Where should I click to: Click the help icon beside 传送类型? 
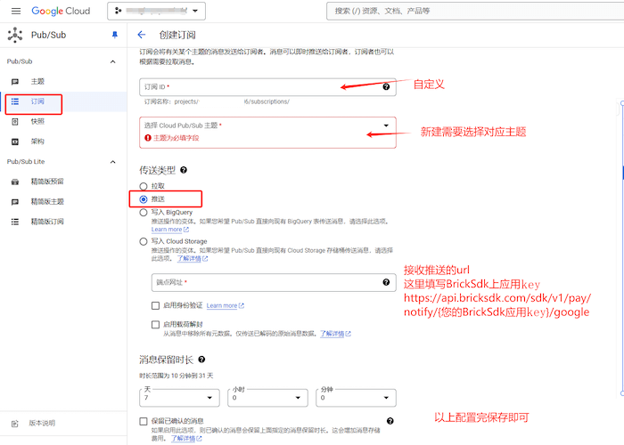pos(184,169)
